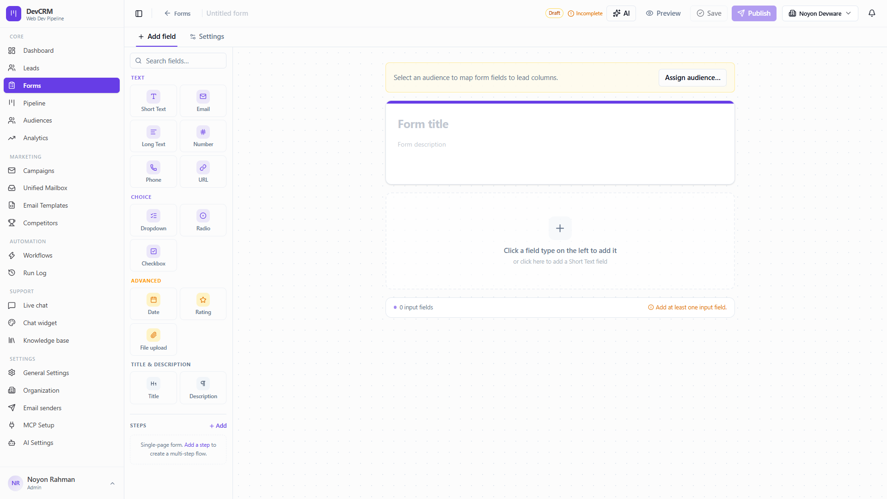Open Analytics from the sidebar

(x=61, y=138)
